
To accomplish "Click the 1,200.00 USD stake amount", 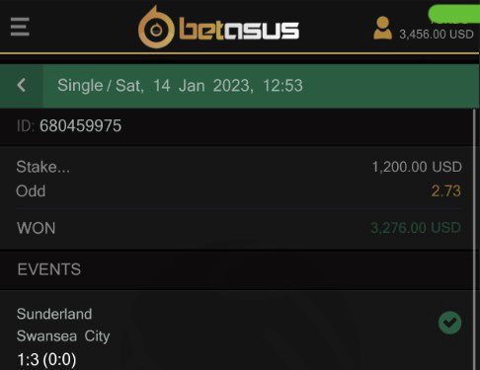I will tap(417, 167).
